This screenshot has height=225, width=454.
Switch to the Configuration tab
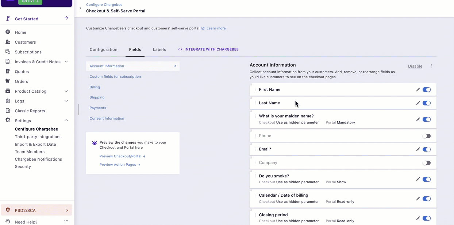104,49
